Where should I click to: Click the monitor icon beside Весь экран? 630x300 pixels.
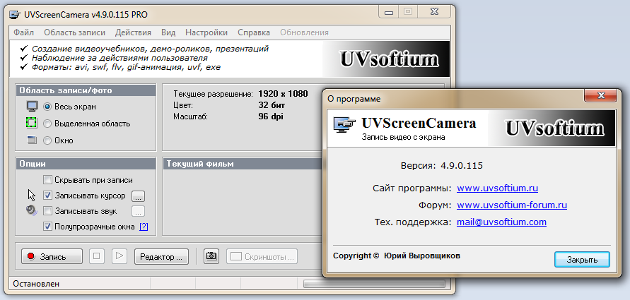[32, 107]
